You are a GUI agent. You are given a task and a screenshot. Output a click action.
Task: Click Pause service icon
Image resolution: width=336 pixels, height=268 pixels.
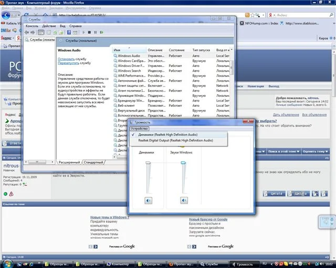click(96, 32)
